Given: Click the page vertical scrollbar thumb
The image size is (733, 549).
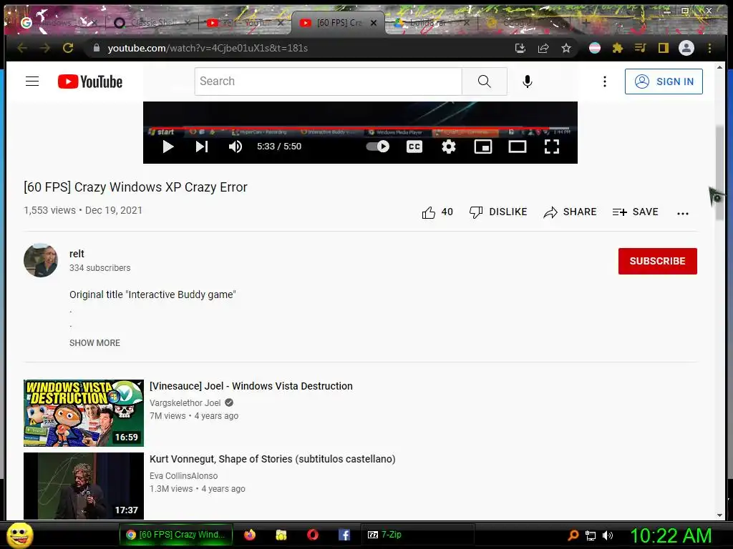Looking at the screenshot, I should coord(720,173).
